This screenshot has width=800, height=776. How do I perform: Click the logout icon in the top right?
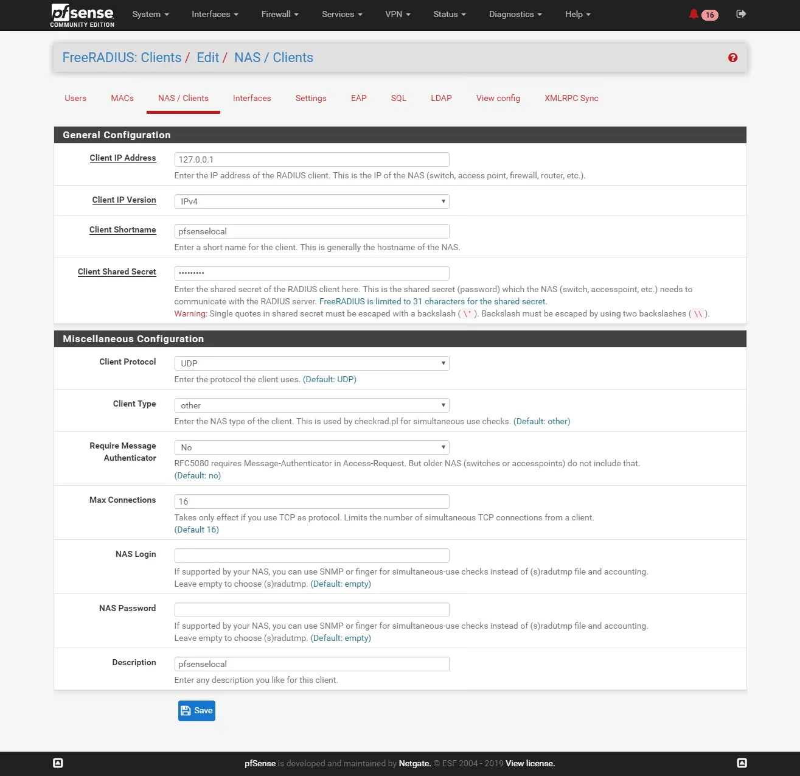pyautogui.click(x=741, y=13)
